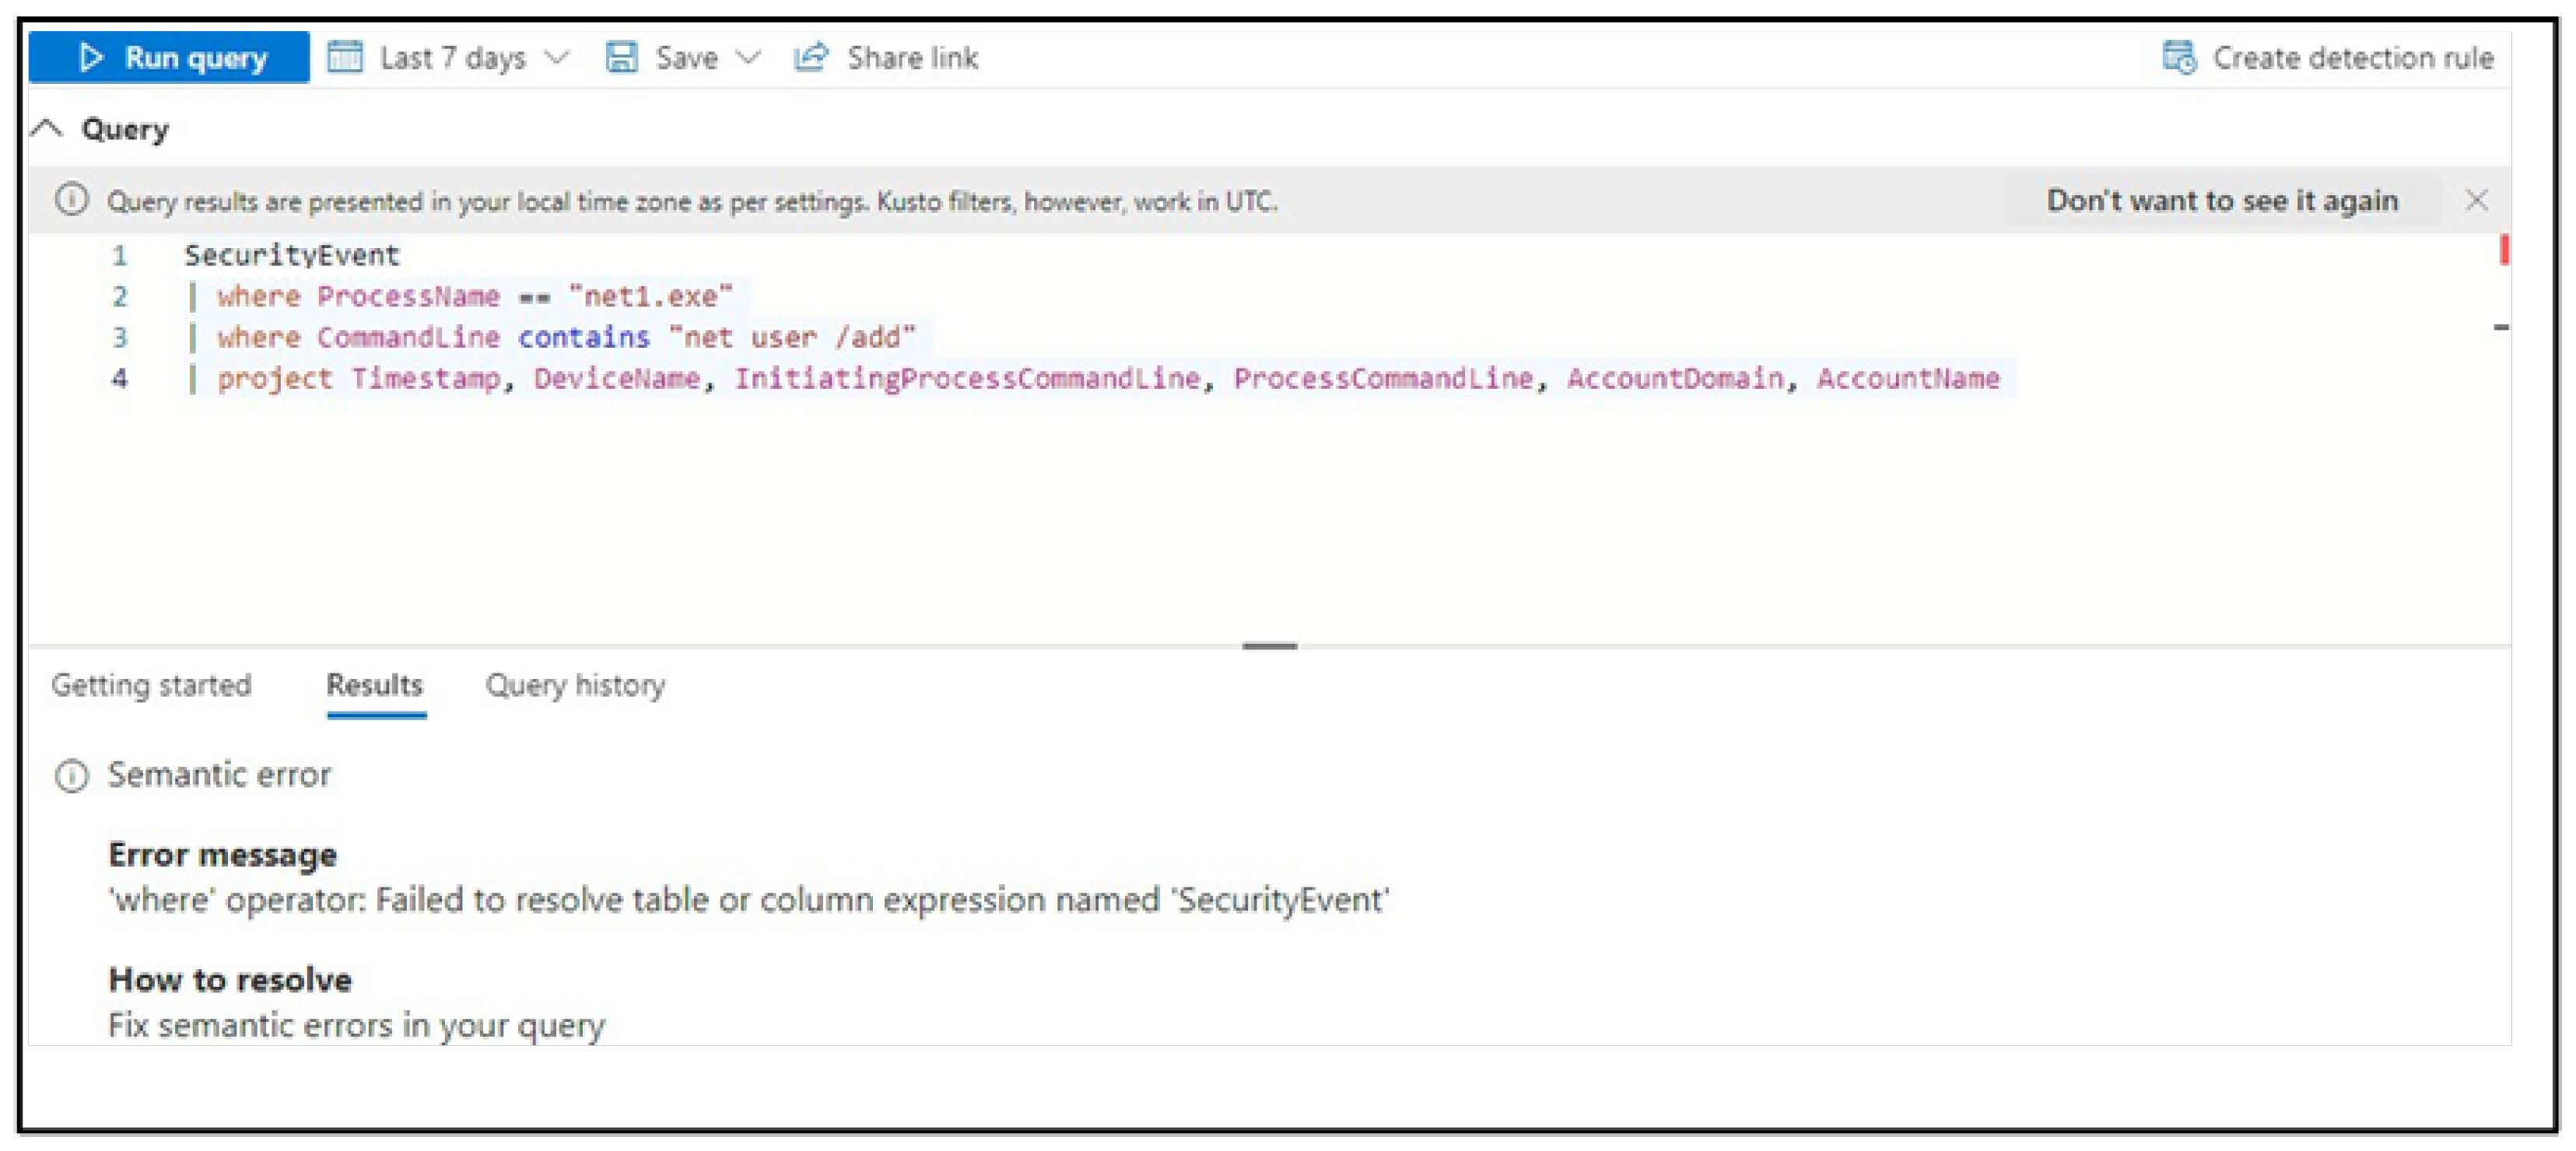
Task: Open the Query history tab
Action: (575, 685)
